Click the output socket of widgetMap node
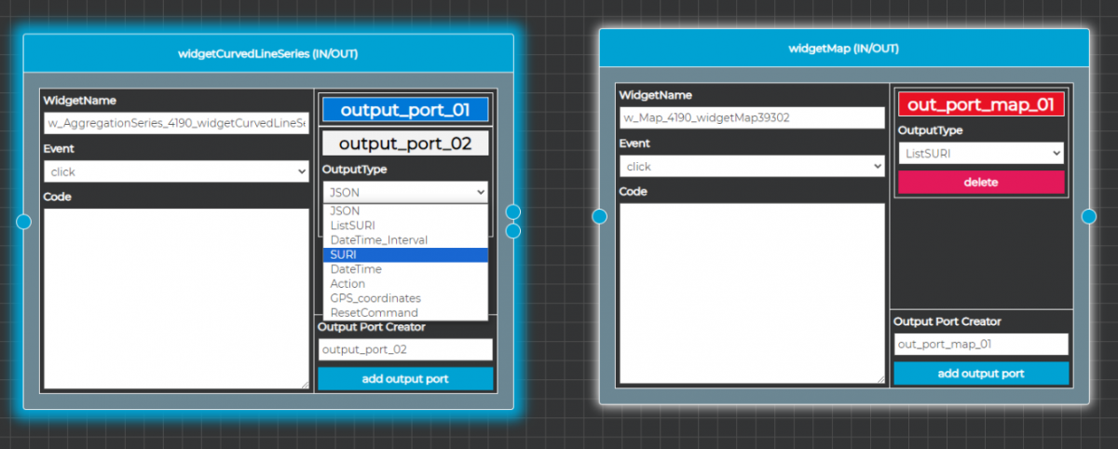Image resolution: width=1118 pixels, height=449 pixels. [1088, 217]
